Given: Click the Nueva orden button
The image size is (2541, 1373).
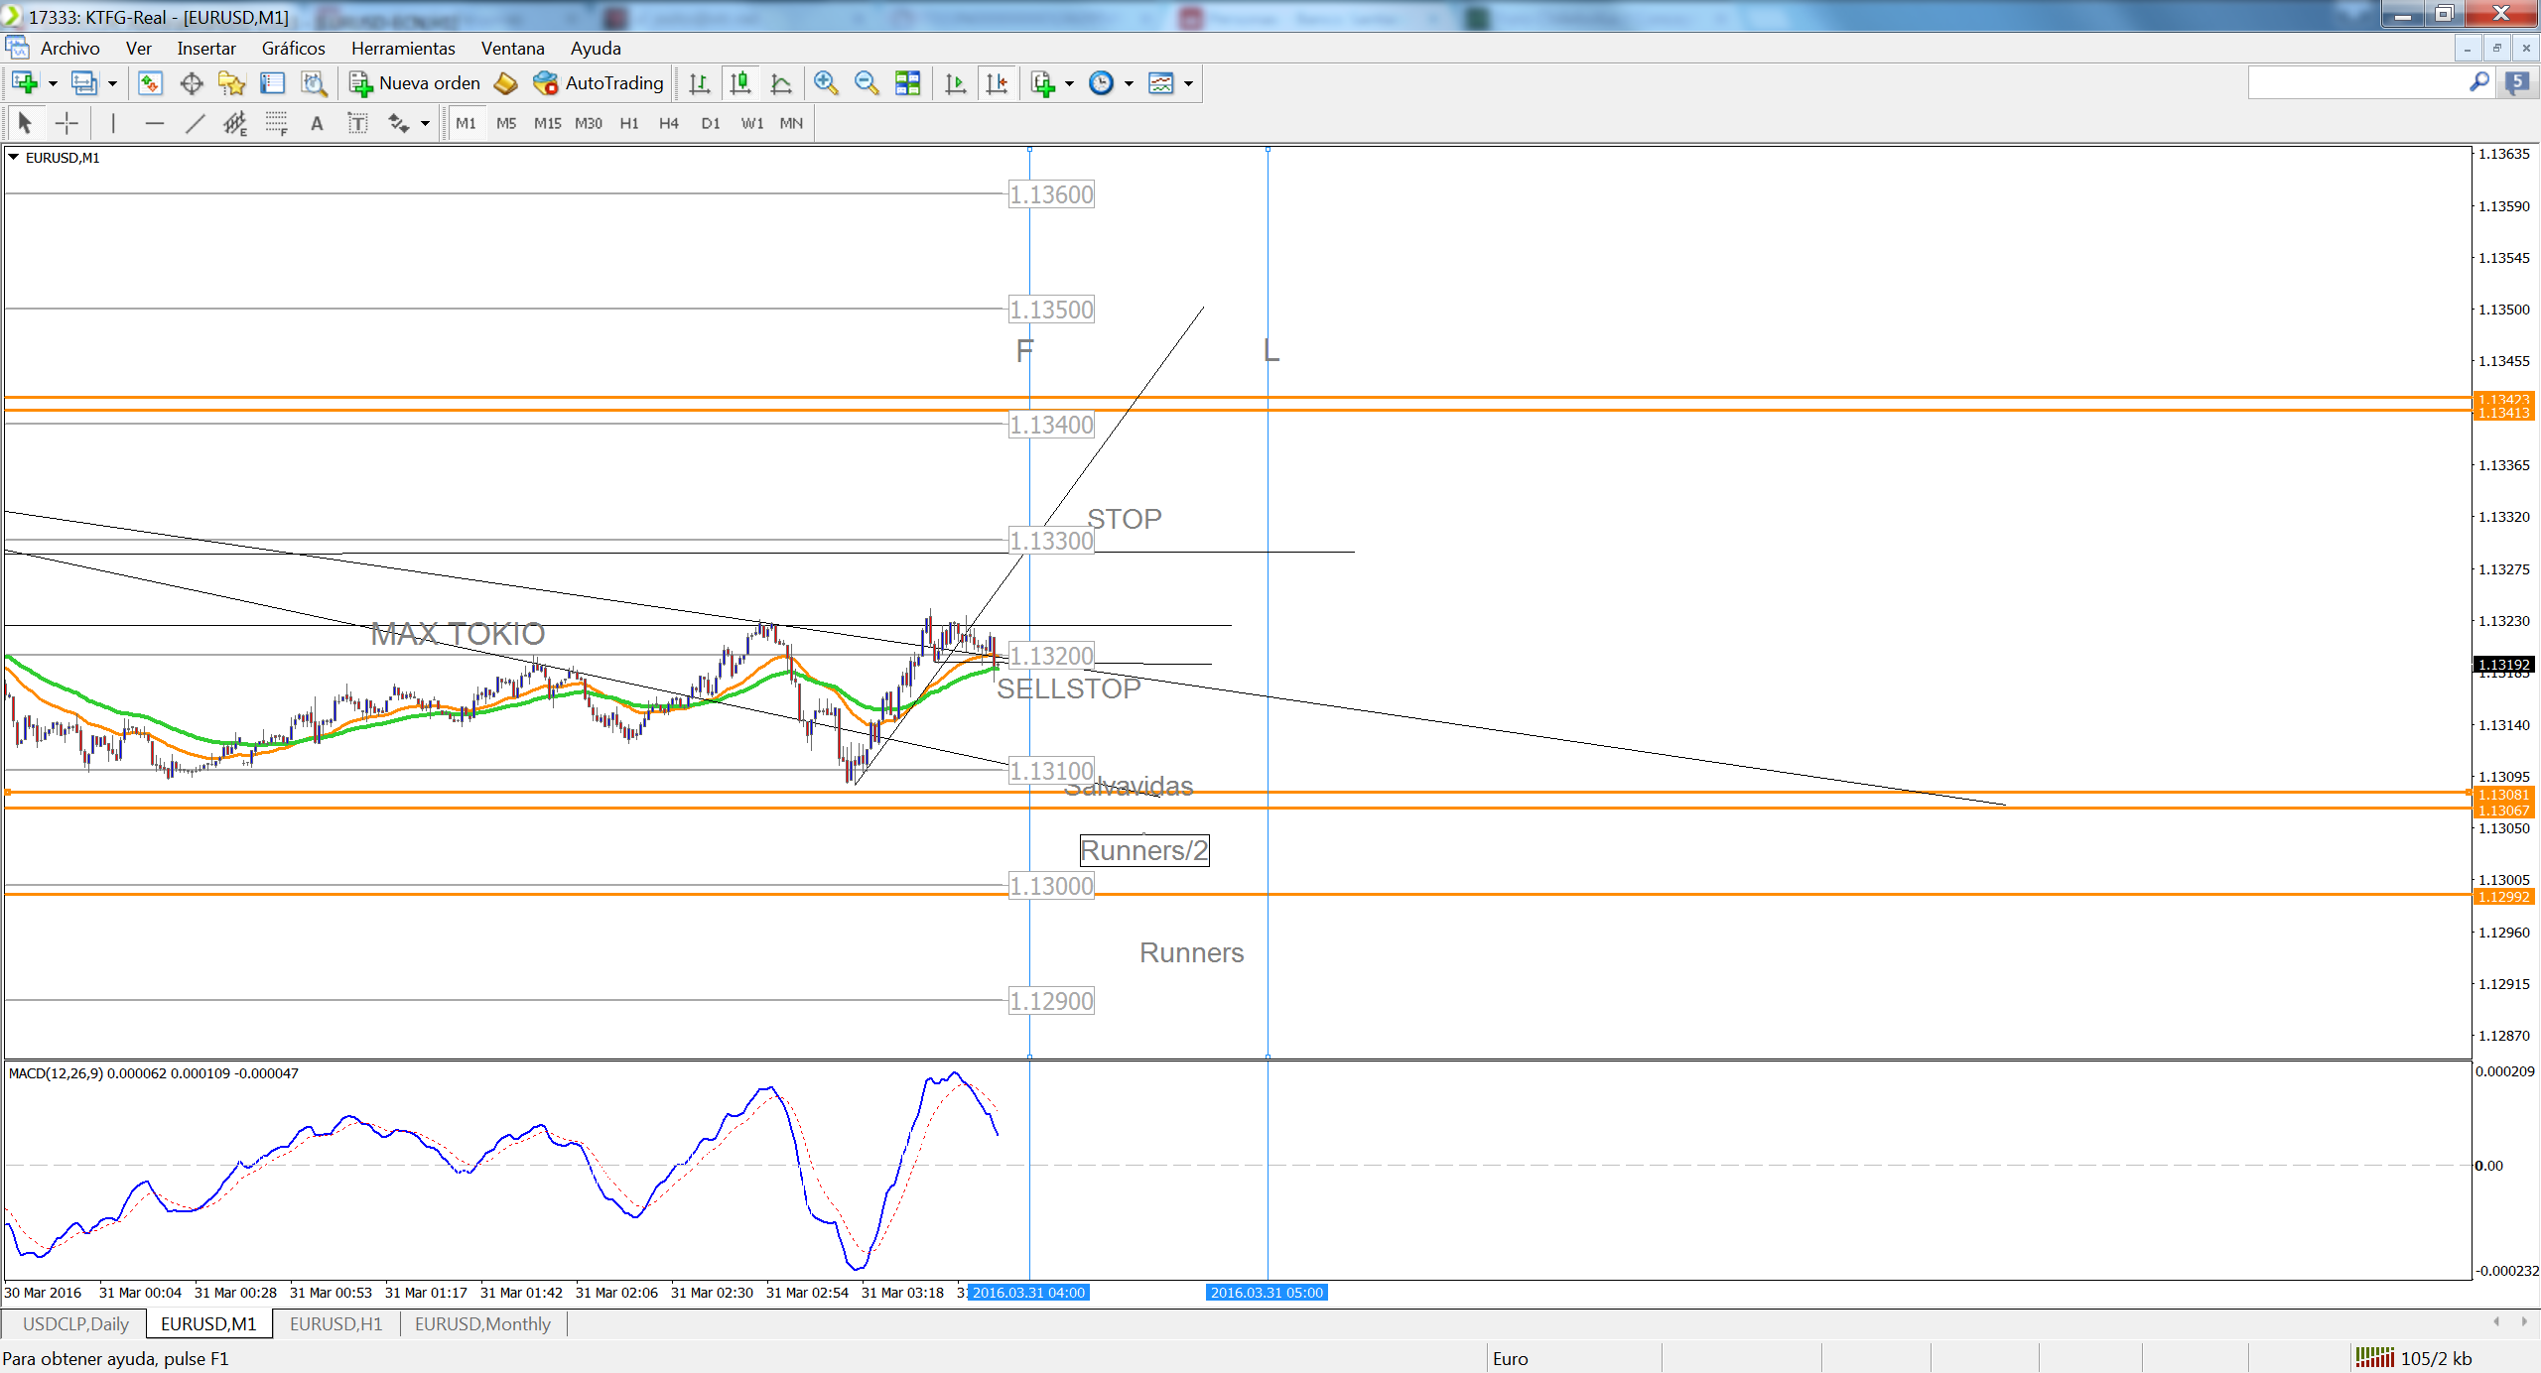Looking at the screenshot, I should click(x=415, y=83).
